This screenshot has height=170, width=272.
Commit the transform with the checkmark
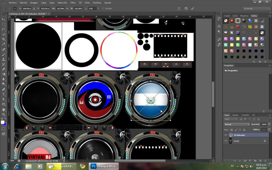[192, 8]
